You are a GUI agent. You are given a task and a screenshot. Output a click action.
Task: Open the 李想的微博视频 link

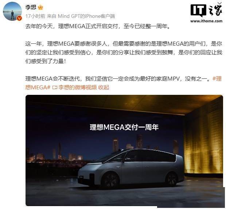coord(77,88)
